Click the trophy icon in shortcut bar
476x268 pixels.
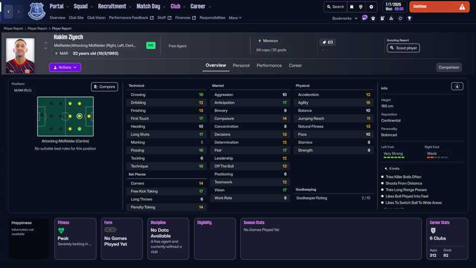(409, 18)
